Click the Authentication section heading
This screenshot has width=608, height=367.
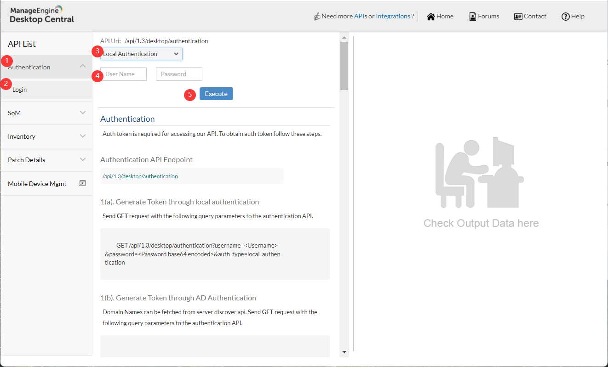[x=127, y=119]
